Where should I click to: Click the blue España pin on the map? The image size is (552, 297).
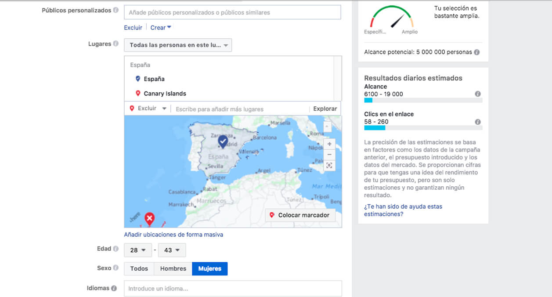(223, 141)
